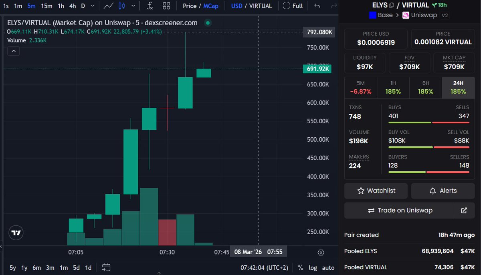The height and width of the screenshot is (275, 481).
Task: Click the Volume 2.336K indicator label
Action: tap(27, 40)
